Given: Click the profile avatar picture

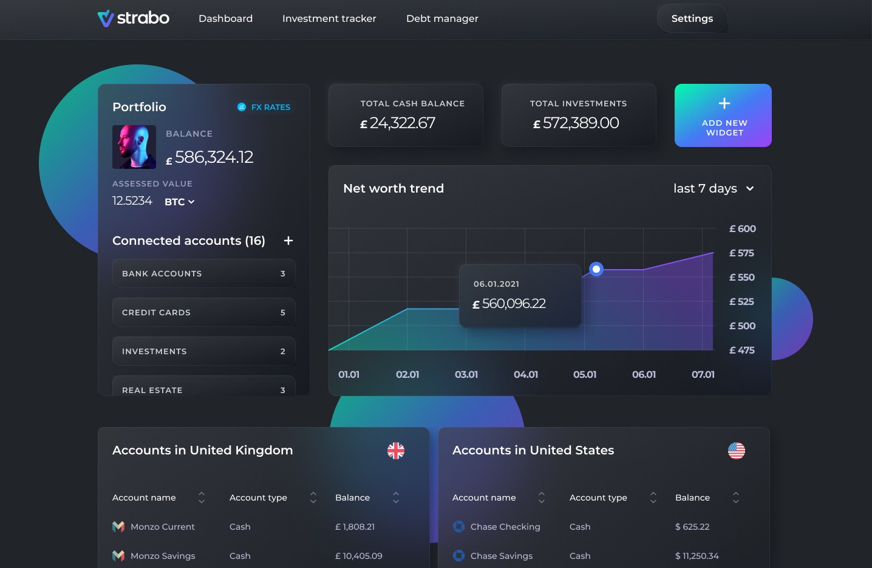Looking at the screenshot, I should point(134,147).
